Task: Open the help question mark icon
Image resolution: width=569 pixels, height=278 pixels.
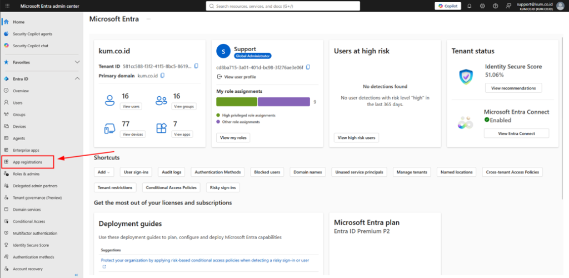Action: [495, 6]
